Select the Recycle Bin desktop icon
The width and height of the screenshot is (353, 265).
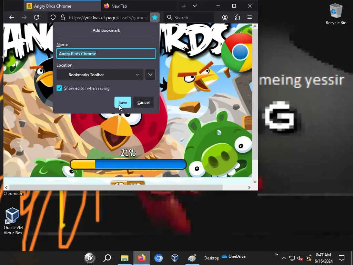click(x=336, y=14)
